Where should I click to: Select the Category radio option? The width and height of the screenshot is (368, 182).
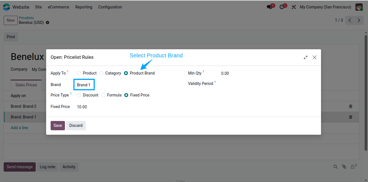click(101, 73)
